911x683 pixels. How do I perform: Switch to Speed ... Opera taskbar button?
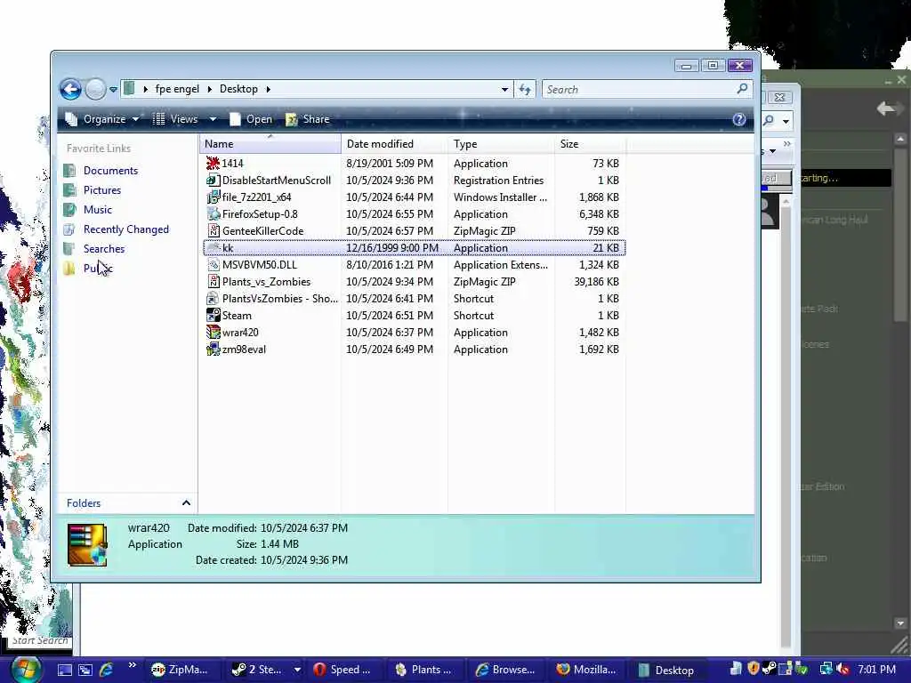coord(343,670)
